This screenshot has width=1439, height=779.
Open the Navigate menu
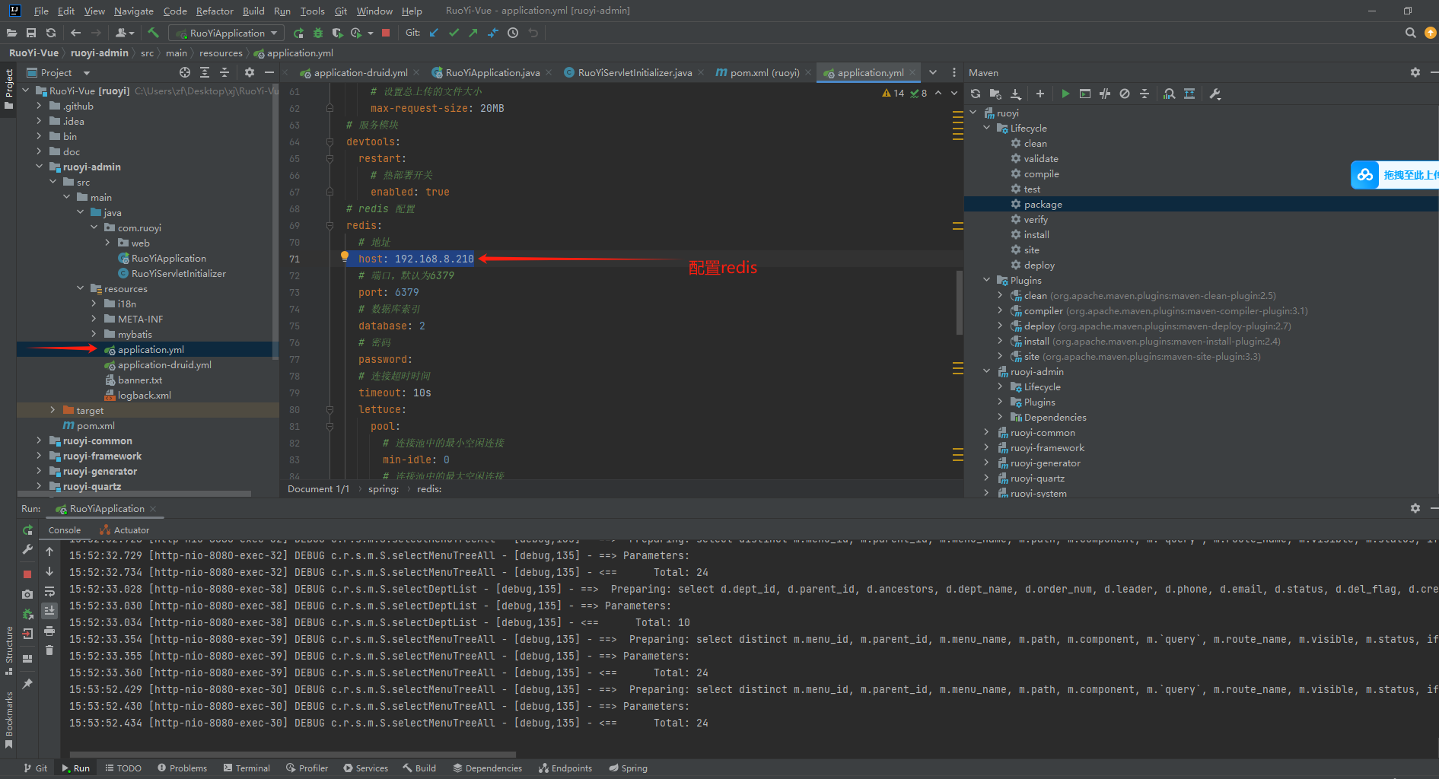coord(134,11)
